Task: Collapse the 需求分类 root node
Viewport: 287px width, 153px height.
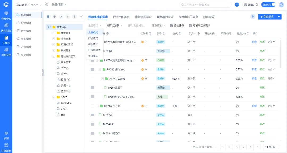Action: click(49, 27)
